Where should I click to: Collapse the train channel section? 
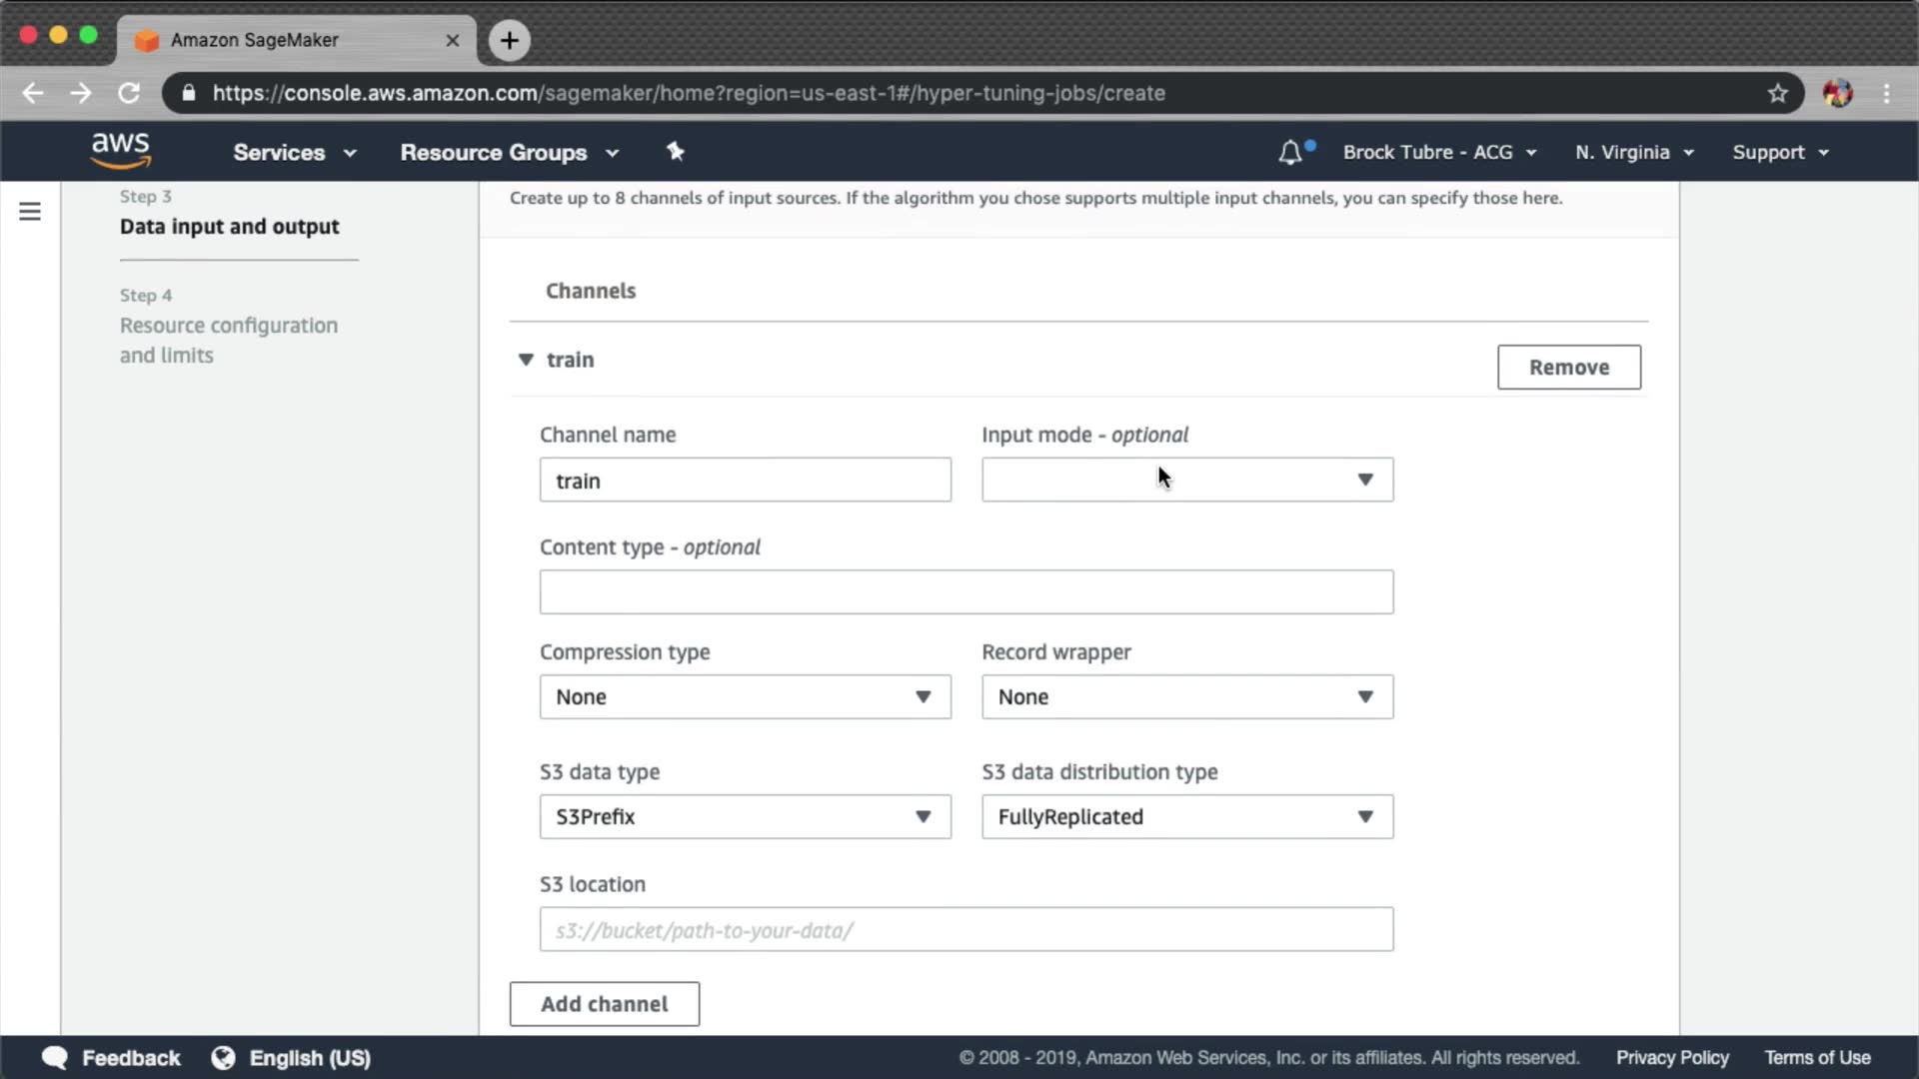(x=526, y=360)
